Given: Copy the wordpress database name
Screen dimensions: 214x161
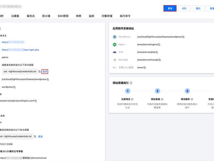Looking at the screenshot, I should (x=14, y=87).
